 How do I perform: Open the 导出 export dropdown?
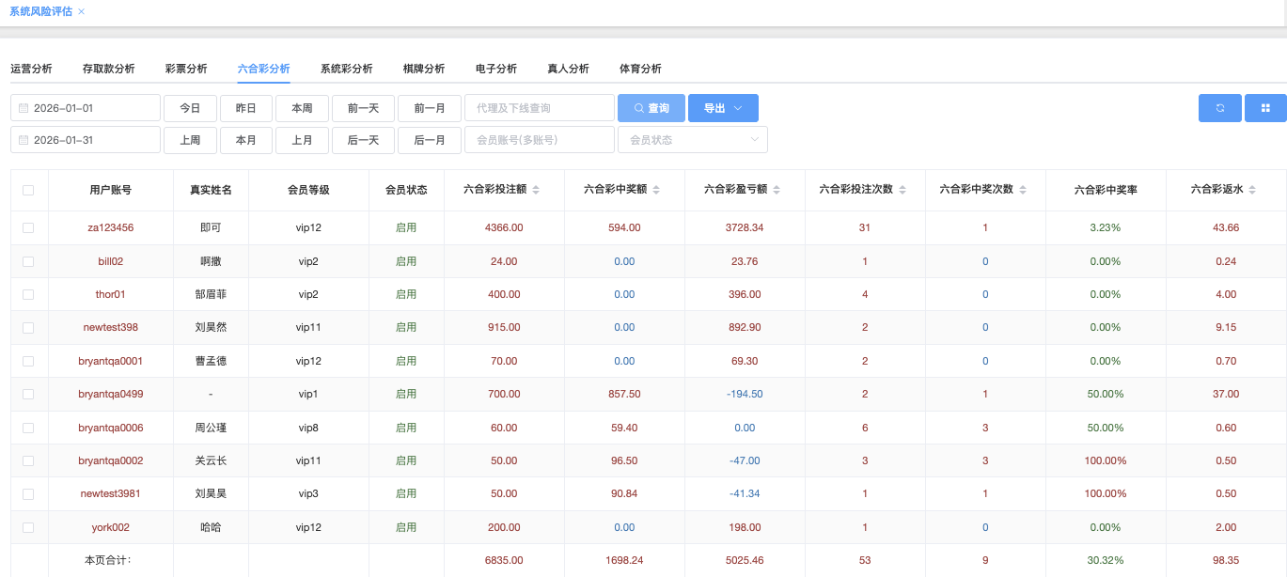[723, 108]
